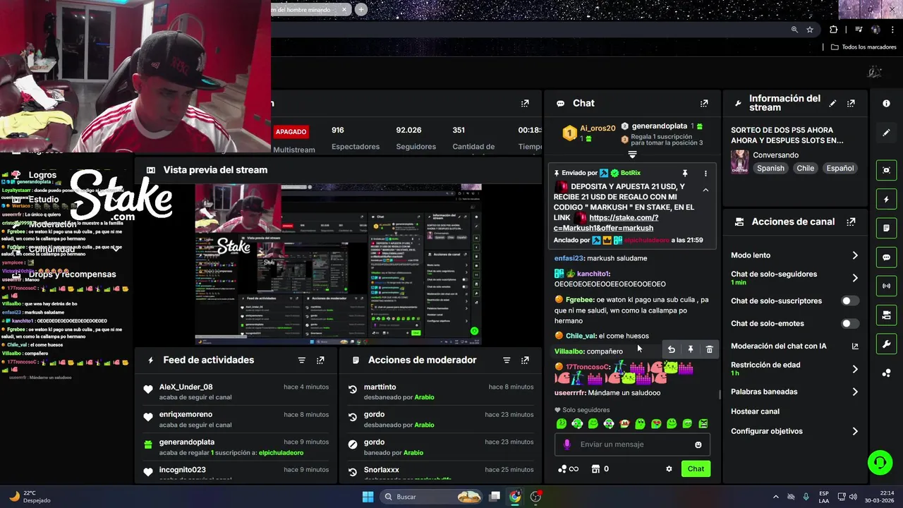
Task: Expand Configurar objetivos
Action: 854,431
